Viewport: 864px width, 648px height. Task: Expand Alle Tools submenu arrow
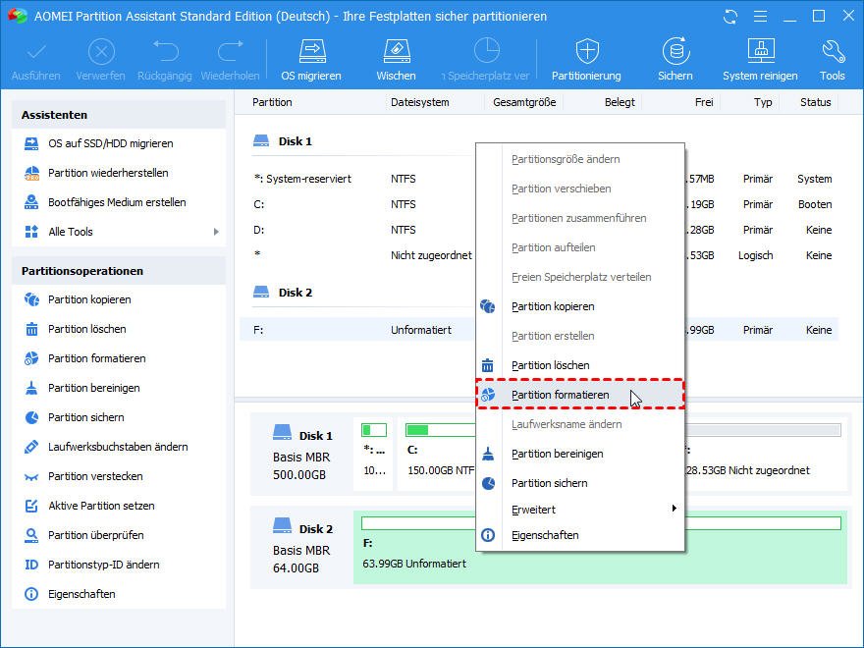tap(216, 232)
